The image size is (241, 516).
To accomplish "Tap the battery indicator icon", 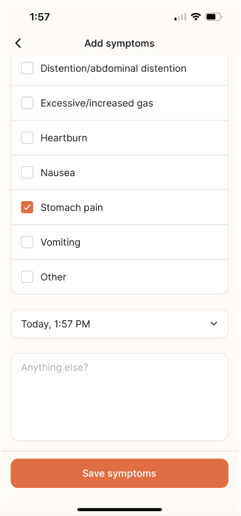I will coord(214,17).
